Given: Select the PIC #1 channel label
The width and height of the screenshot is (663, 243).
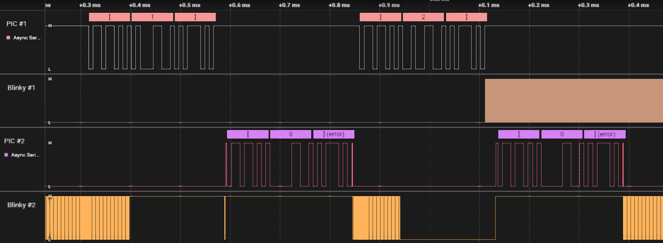Looking at the screenshot, I should pos(16,23).
